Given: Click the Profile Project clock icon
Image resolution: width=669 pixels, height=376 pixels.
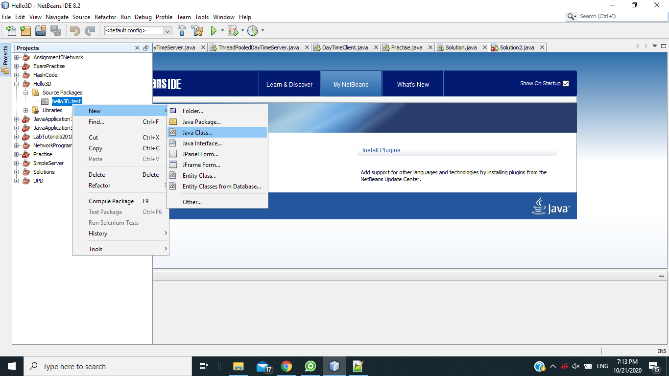Looking at the screenshot, I should pos(252,31).
